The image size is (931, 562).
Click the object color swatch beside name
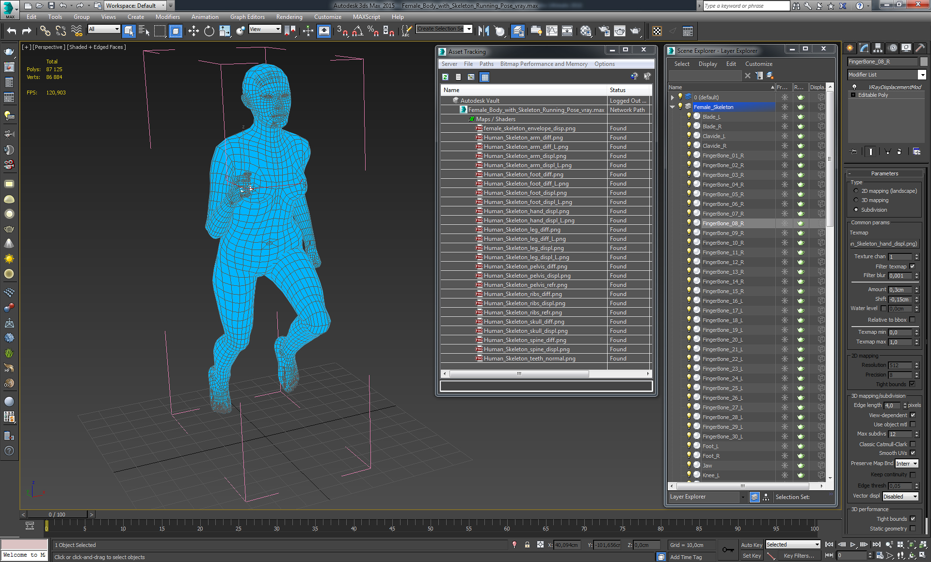(924, 62)
